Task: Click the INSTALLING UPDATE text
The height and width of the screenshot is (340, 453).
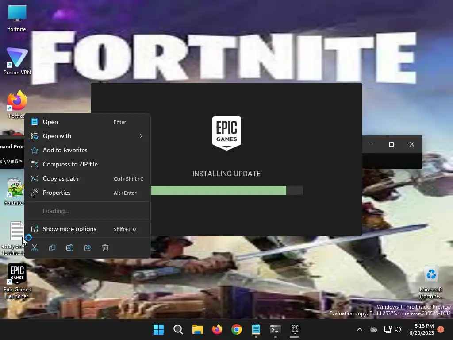Action: coord(226,174)
